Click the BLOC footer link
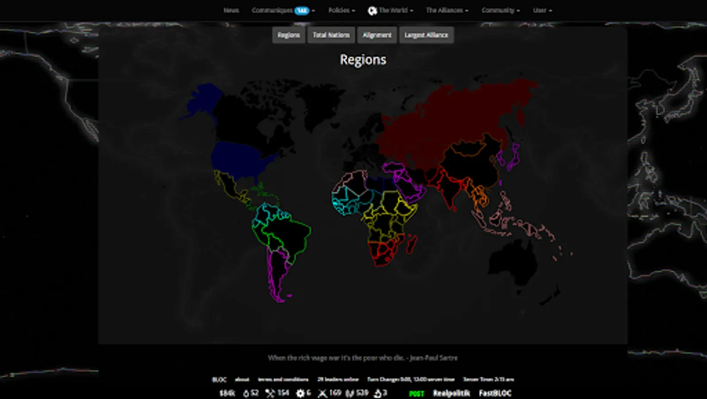This screenshot has width=707, height=399. 220,379
